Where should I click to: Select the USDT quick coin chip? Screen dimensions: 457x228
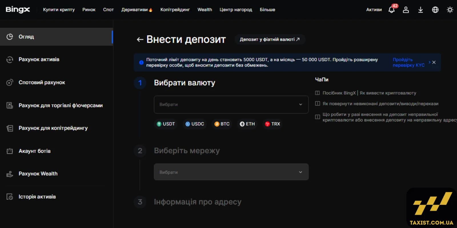click(166, 124)
